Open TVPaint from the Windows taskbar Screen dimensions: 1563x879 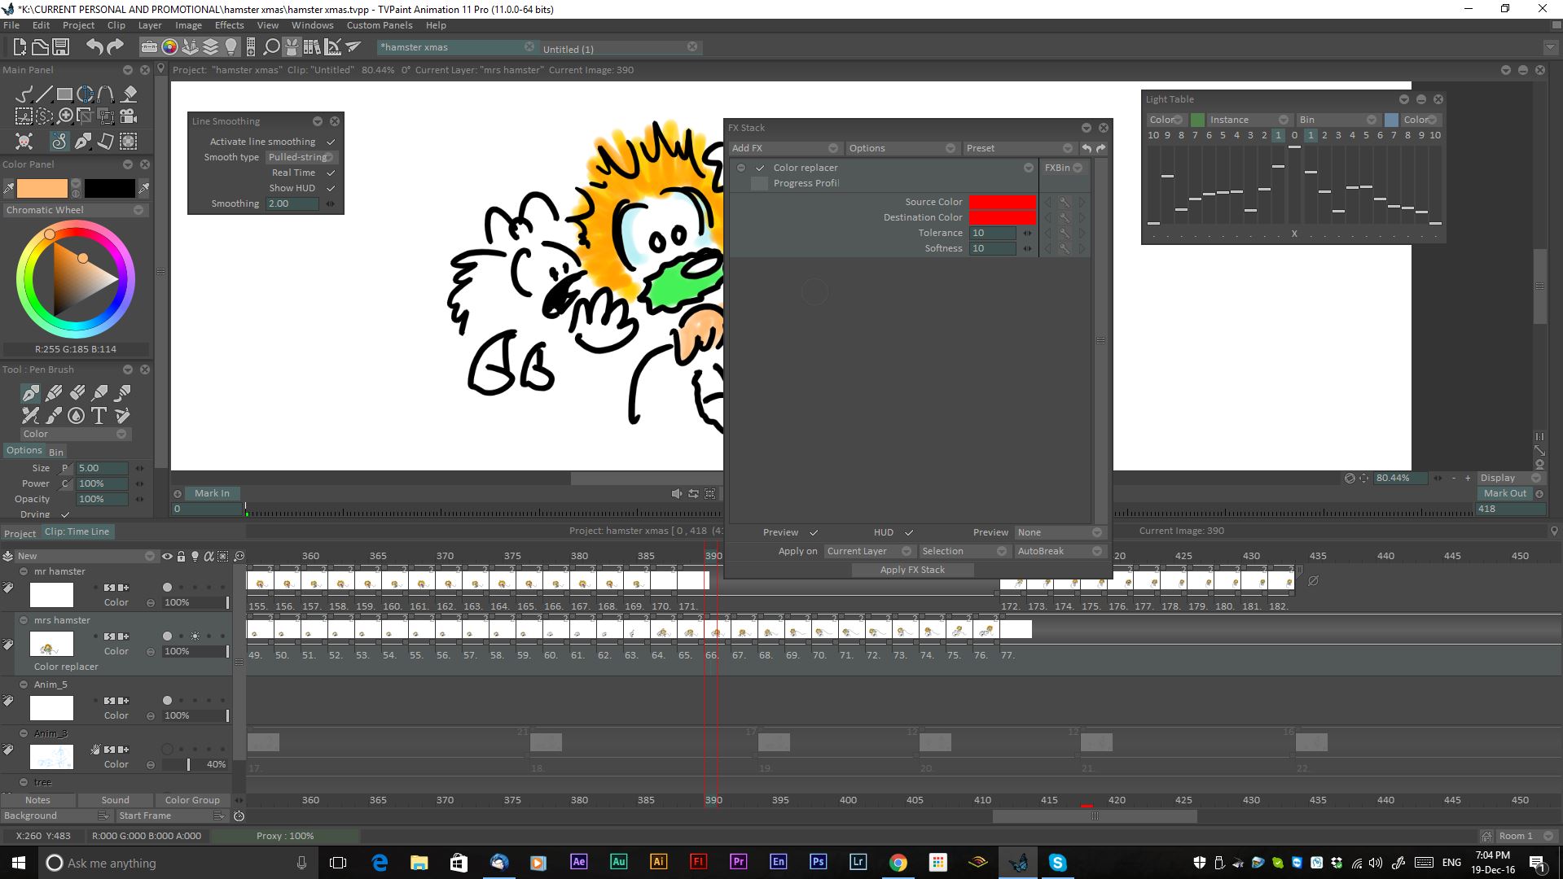(1018, 863)
